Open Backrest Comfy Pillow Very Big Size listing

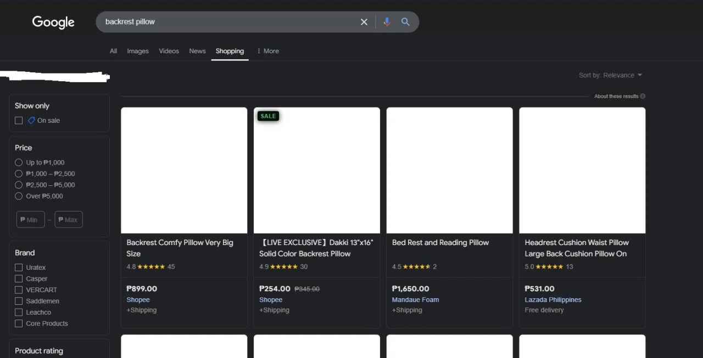click(180, 248)
